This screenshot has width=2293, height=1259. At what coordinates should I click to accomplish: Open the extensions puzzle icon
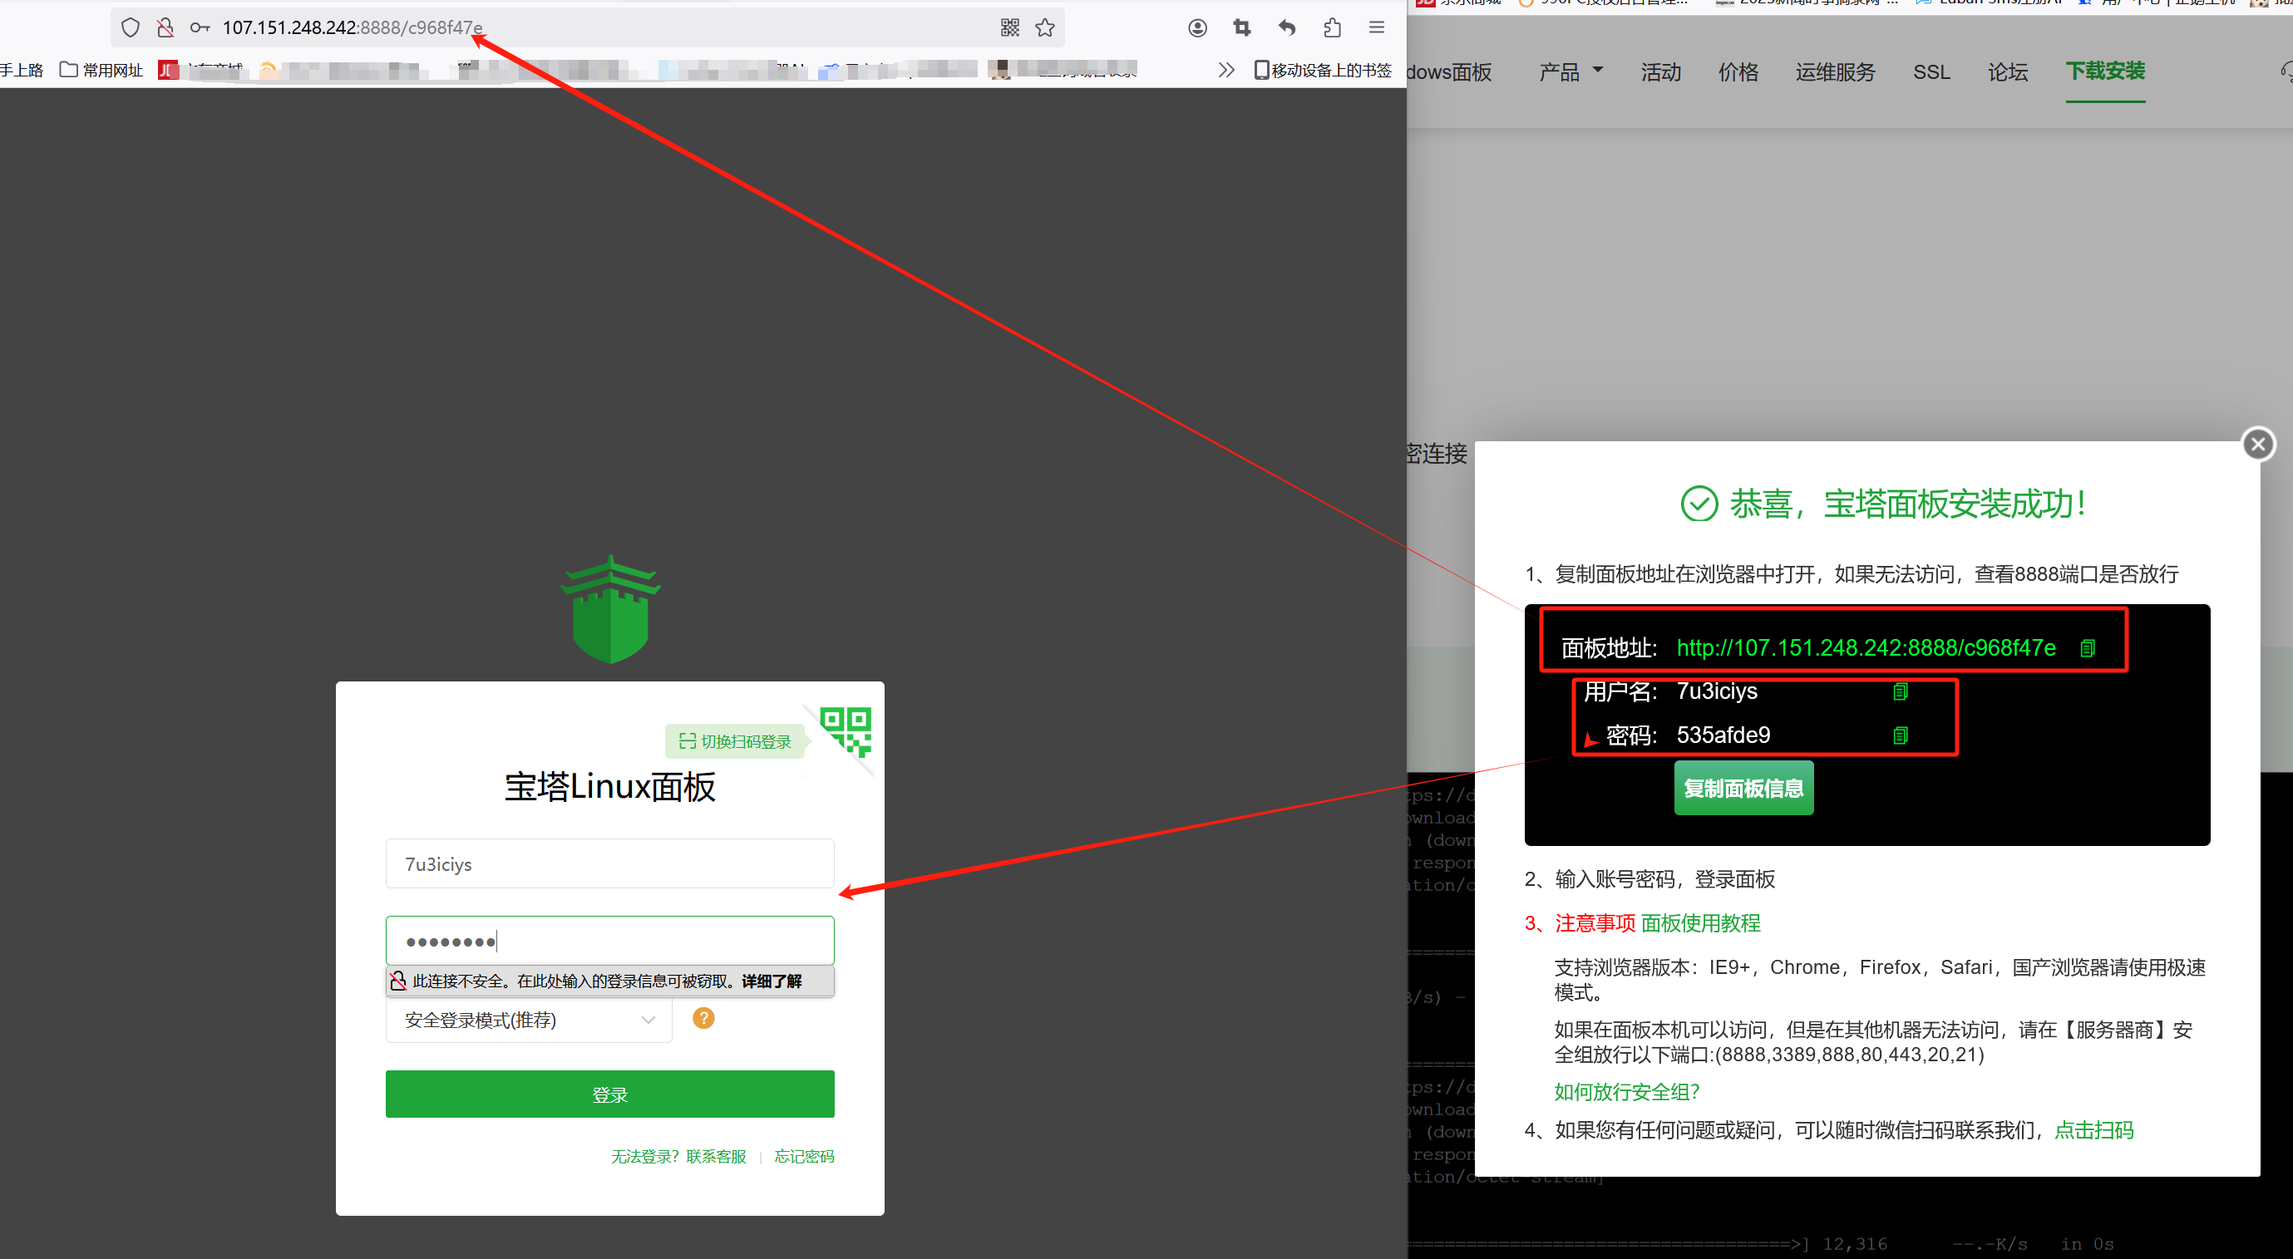(x=1332, y=27)
